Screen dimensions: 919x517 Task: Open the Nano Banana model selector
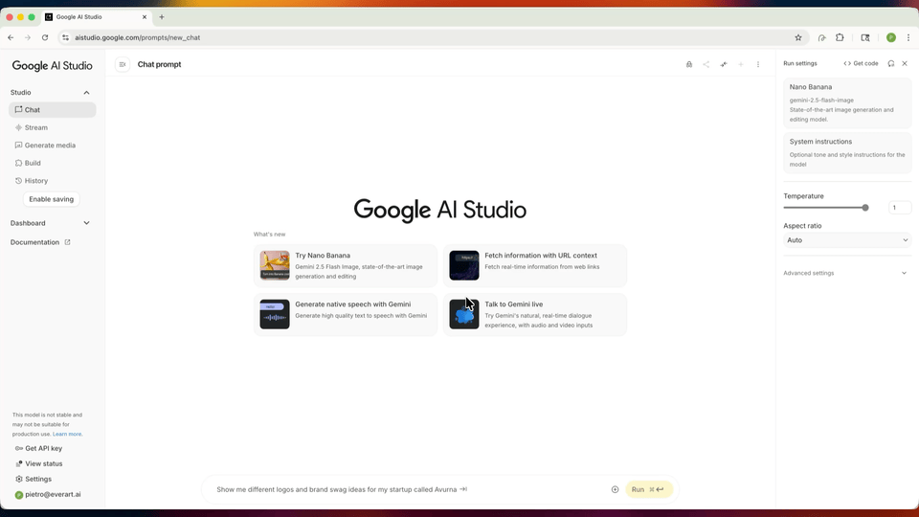(847, 102)
